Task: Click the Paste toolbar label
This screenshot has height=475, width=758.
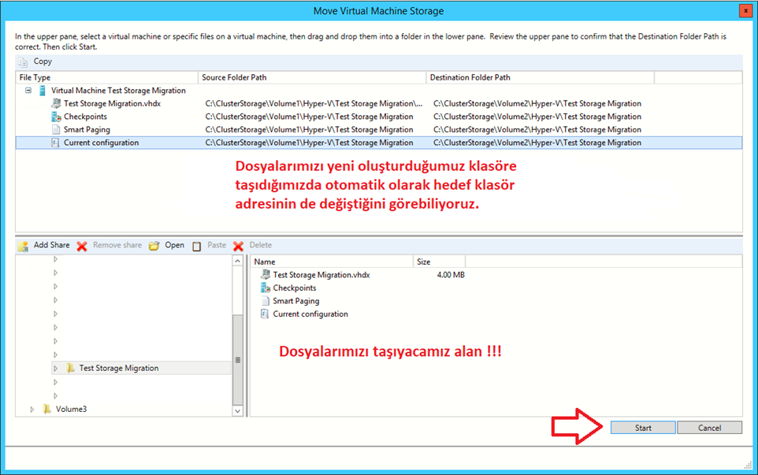Action: [217, 245]
